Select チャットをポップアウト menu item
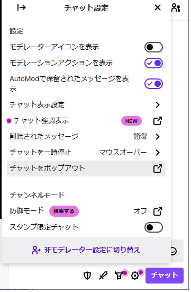The width and height of the screenshot is (191, 292). coord(87,170)
